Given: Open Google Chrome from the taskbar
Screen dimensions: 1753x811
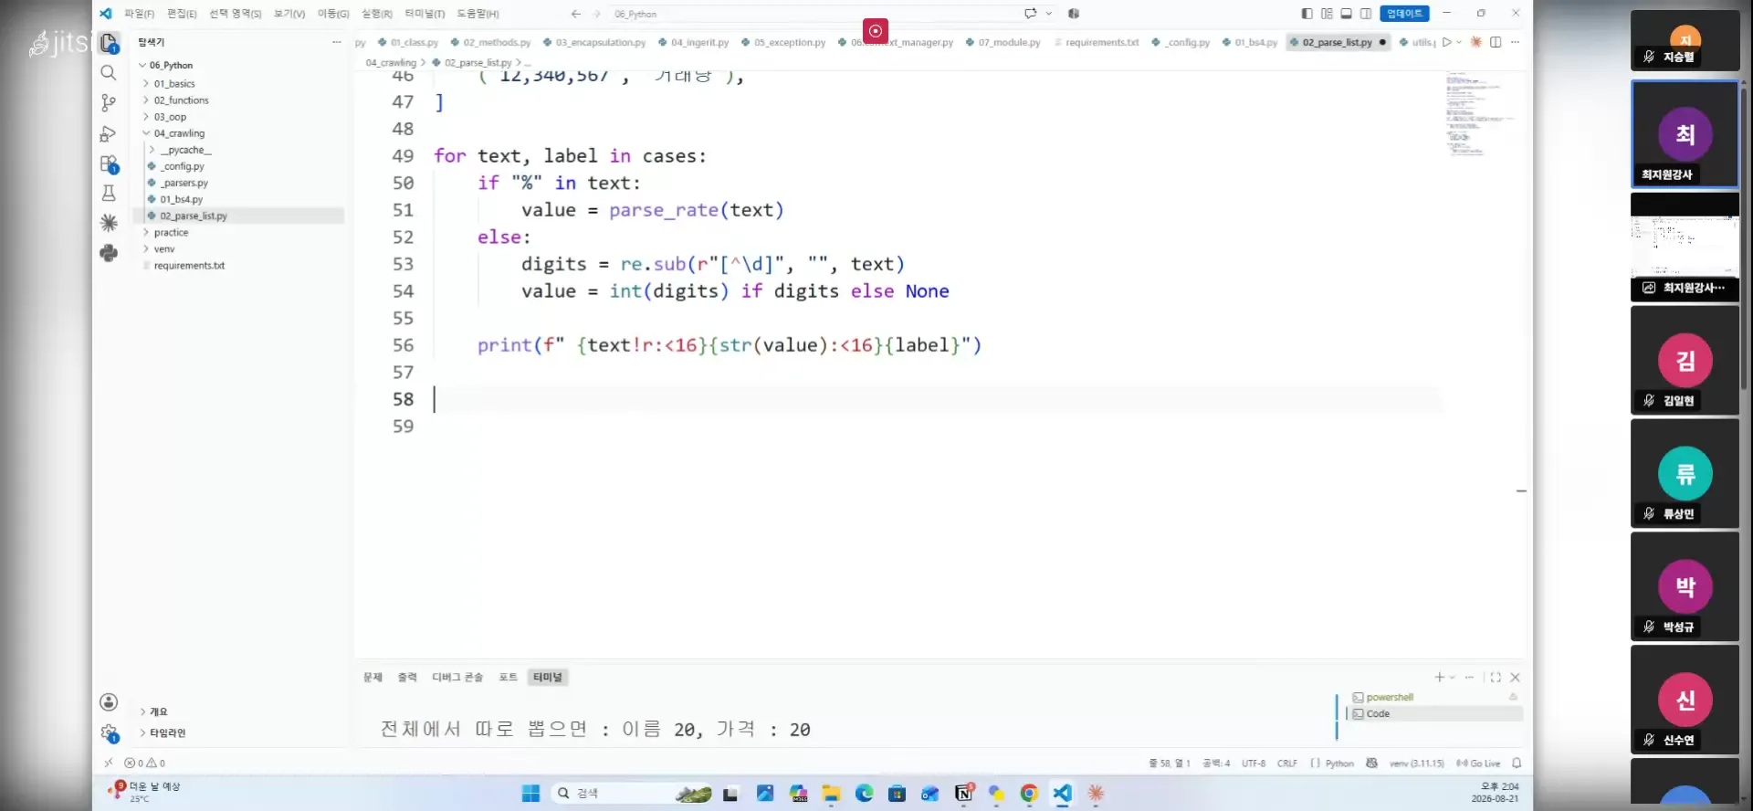Looking at the screenshot, I should click(x=1029, y=793).
